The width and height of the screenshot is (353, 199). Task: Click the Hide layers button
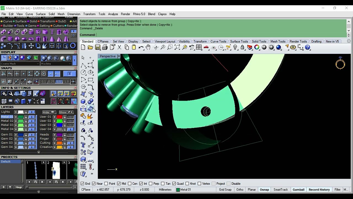point(49,112)
